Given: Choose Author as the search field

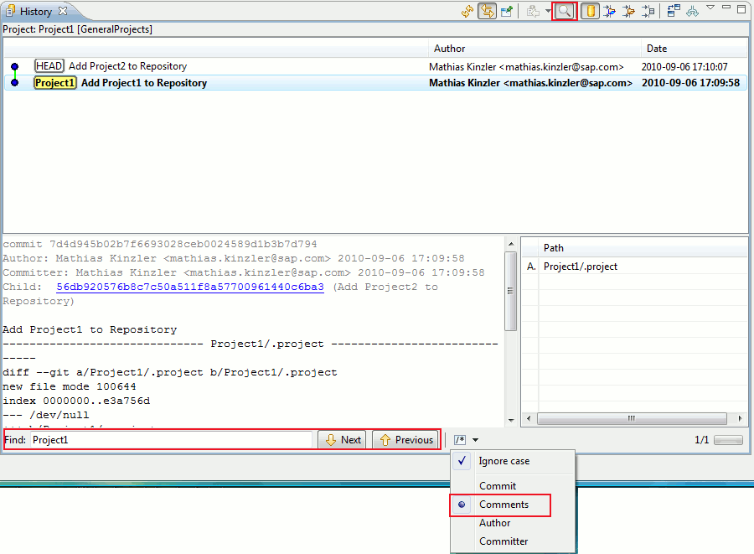Looking at the screenshot, I should [x=494, y=523].
